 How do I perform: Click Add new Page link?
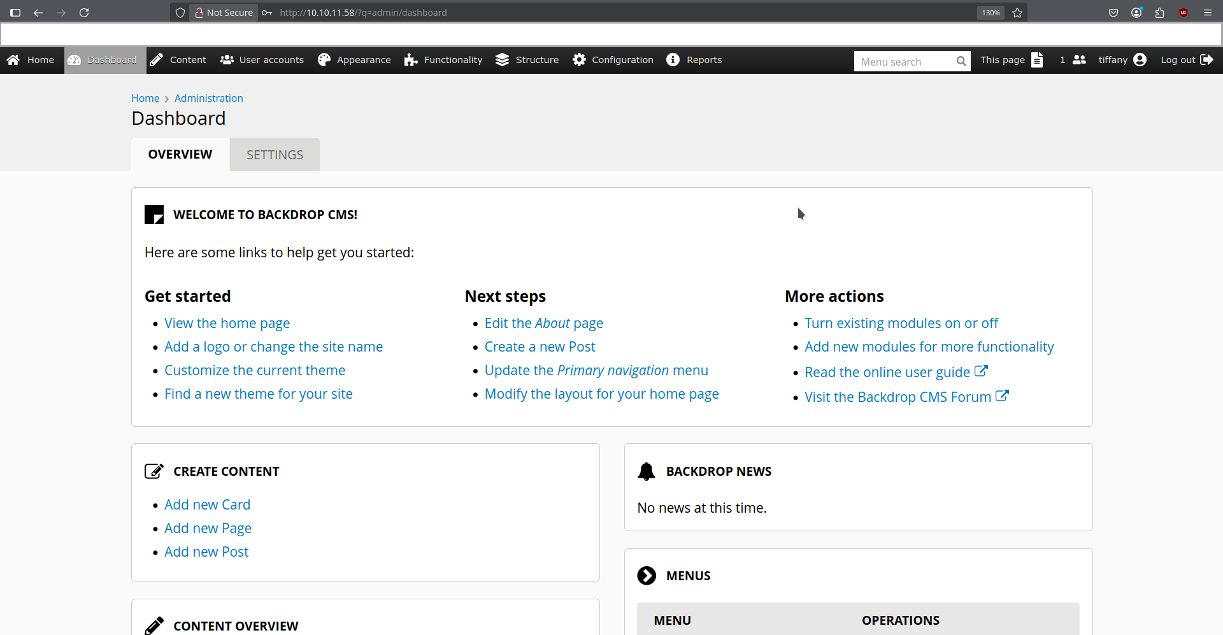tap(208, 529)
